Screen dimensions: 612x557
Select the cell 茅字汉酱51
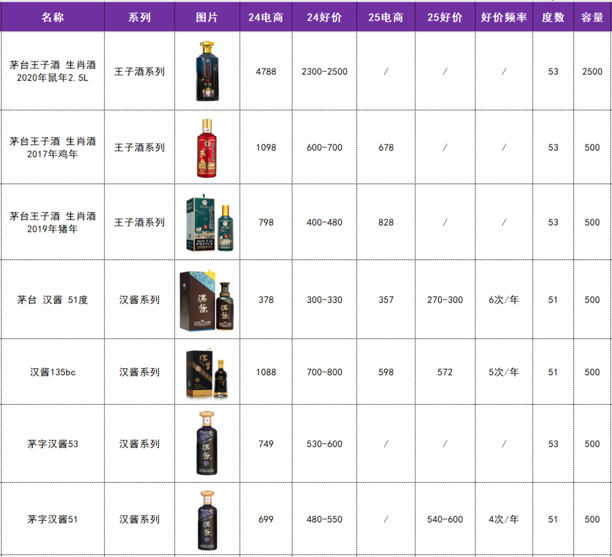(53, 519)
